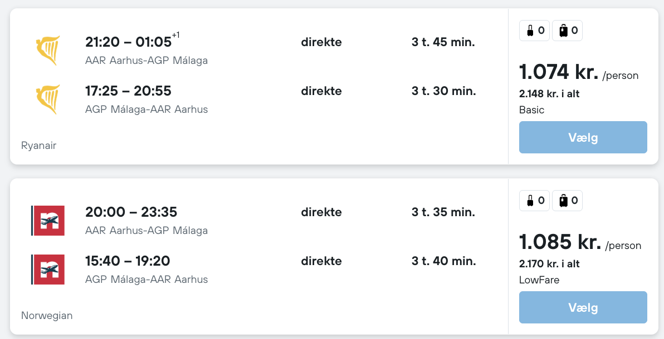Click the Ryanair airline name text
The width and height of the screenshot is (664, 339).
[x=38, y=146]
